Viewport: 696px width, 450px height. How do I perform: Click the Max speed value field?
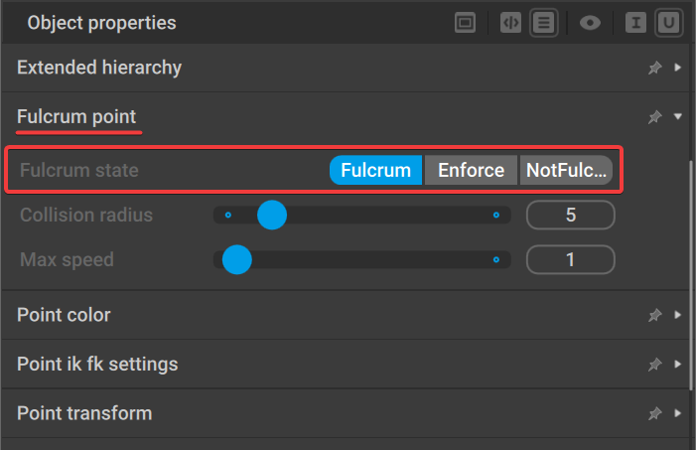point(570,260)
